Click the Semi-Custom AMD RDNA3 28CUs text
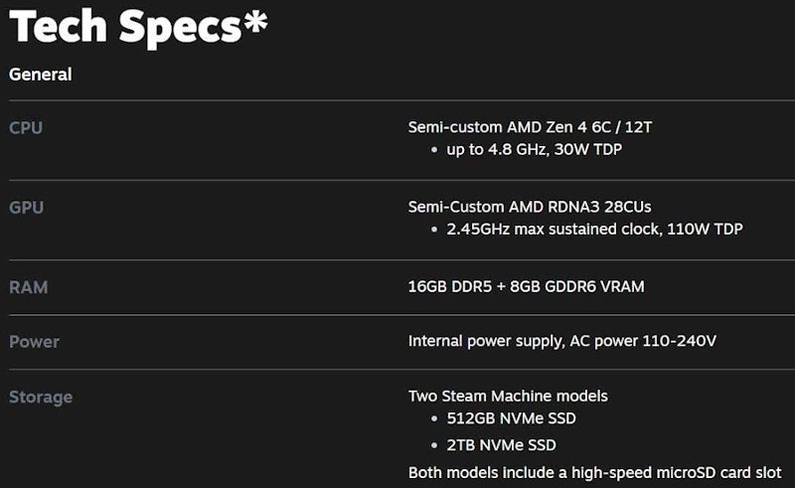The image size is (795, 488). [x=530, y=207]
